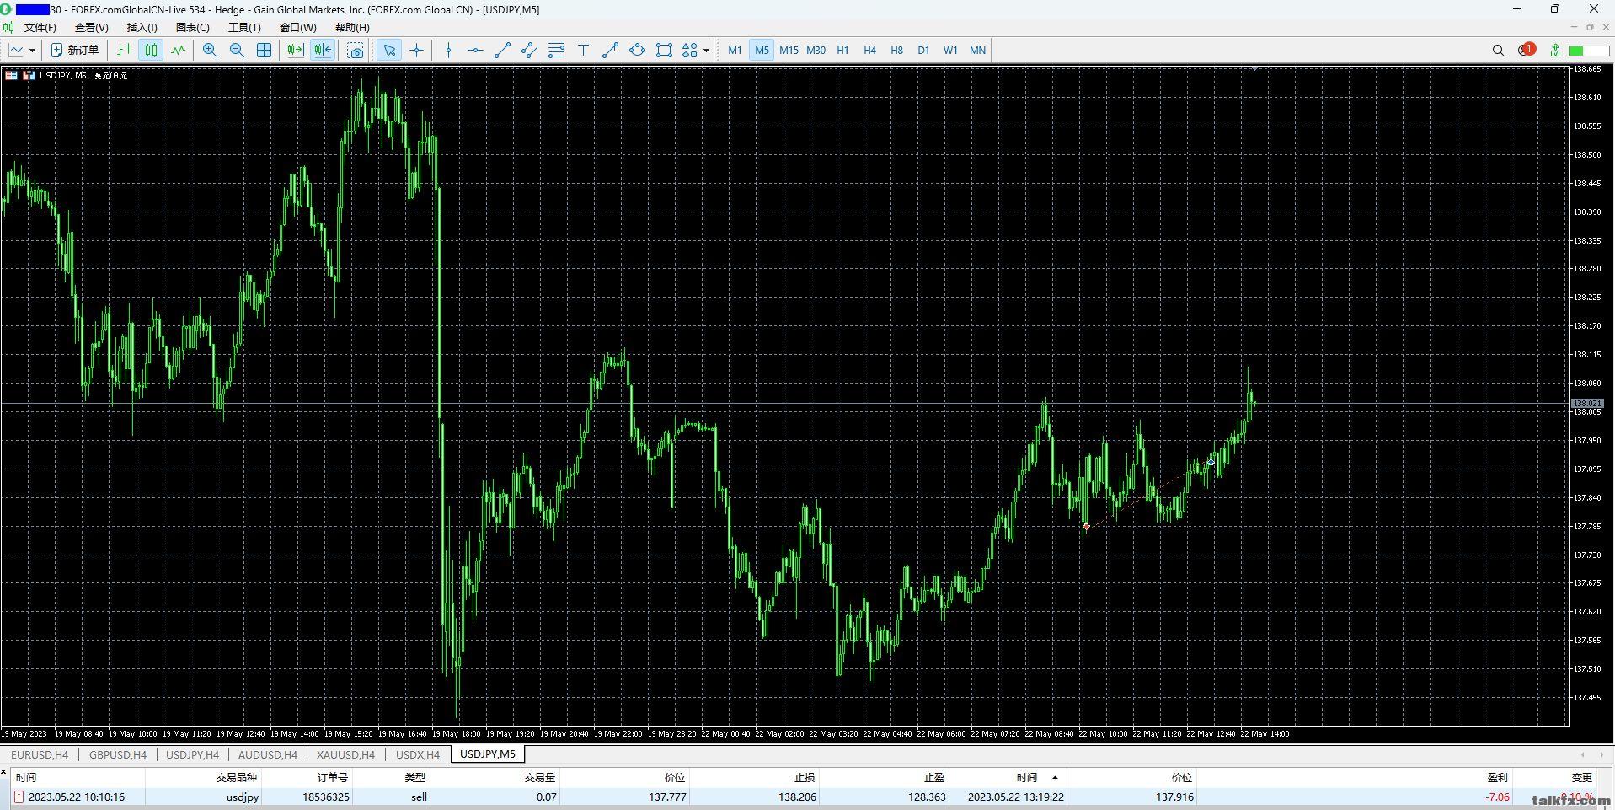The width and height of the screenshot is (1615, 810).
Task: Click the connection status green bar
Action: (x=1589, y=51)
